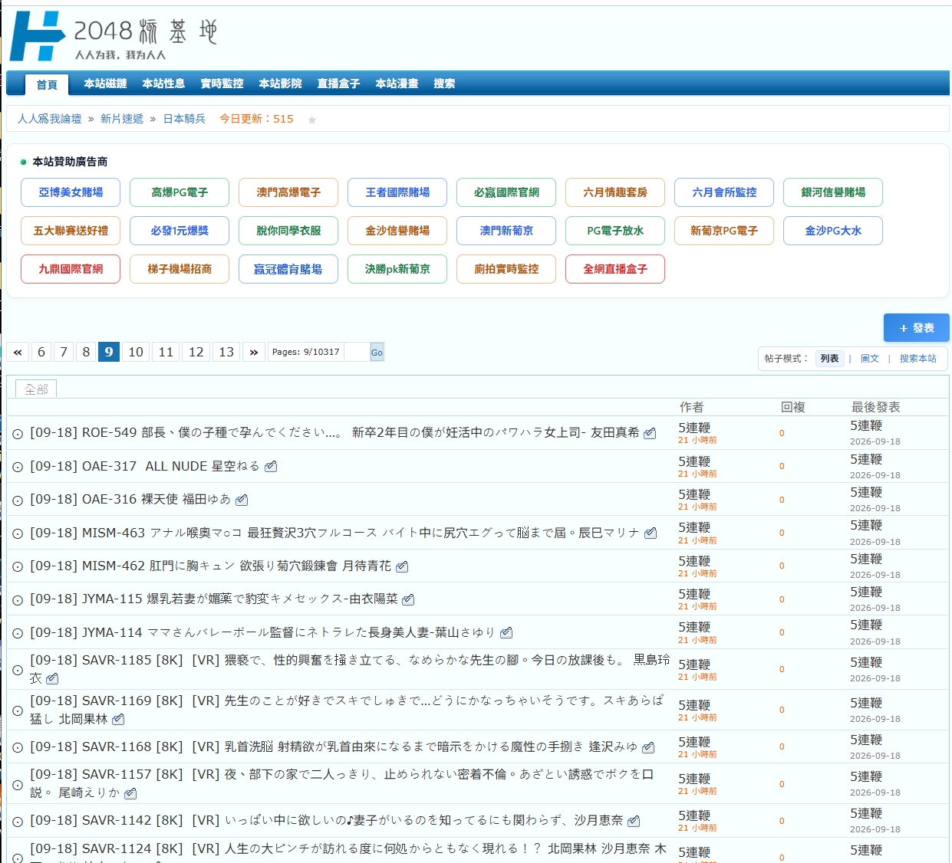Click the star icon beside today's update count
This screenshot has height=863, width=952.
(312, 120)
